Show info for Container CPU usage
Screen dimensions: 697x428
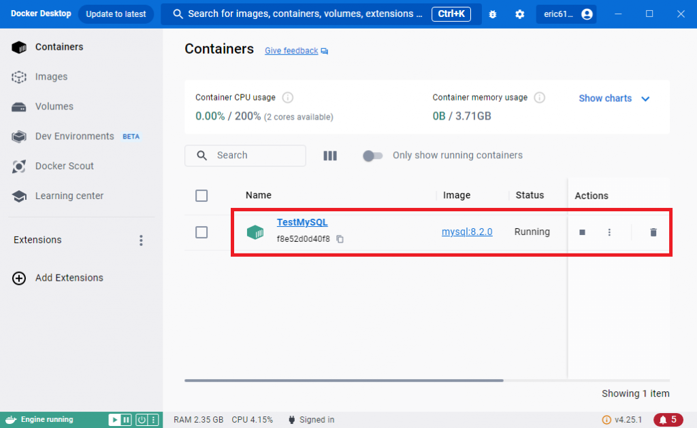coord(288,98)
